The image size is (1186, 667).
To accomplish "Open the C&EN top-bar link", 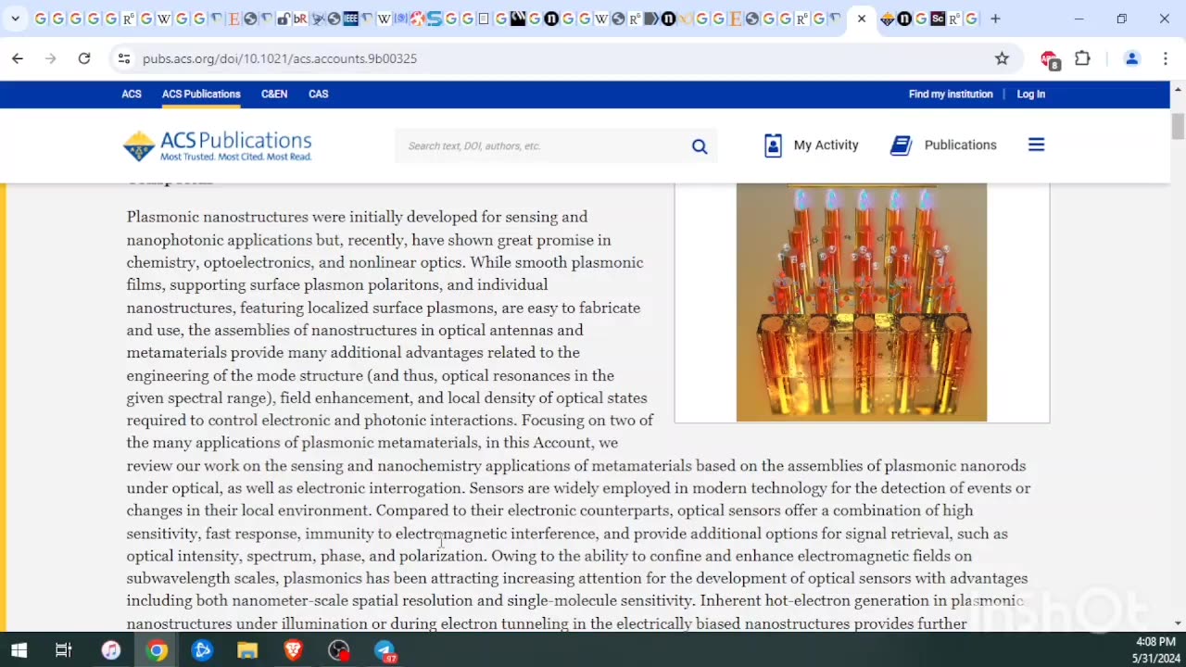I will pyautogui.click(x=274, y=94).
